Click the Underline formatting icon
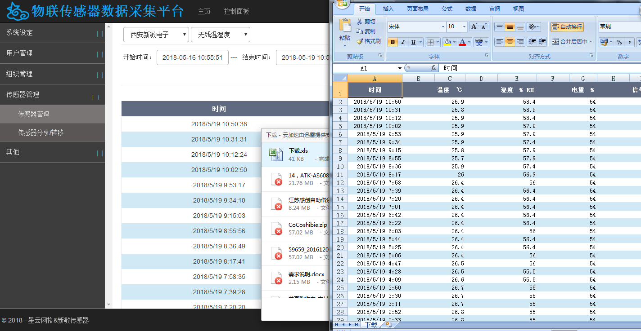The height and width of the screenshot is (331, 641). [x=413, y=42]
